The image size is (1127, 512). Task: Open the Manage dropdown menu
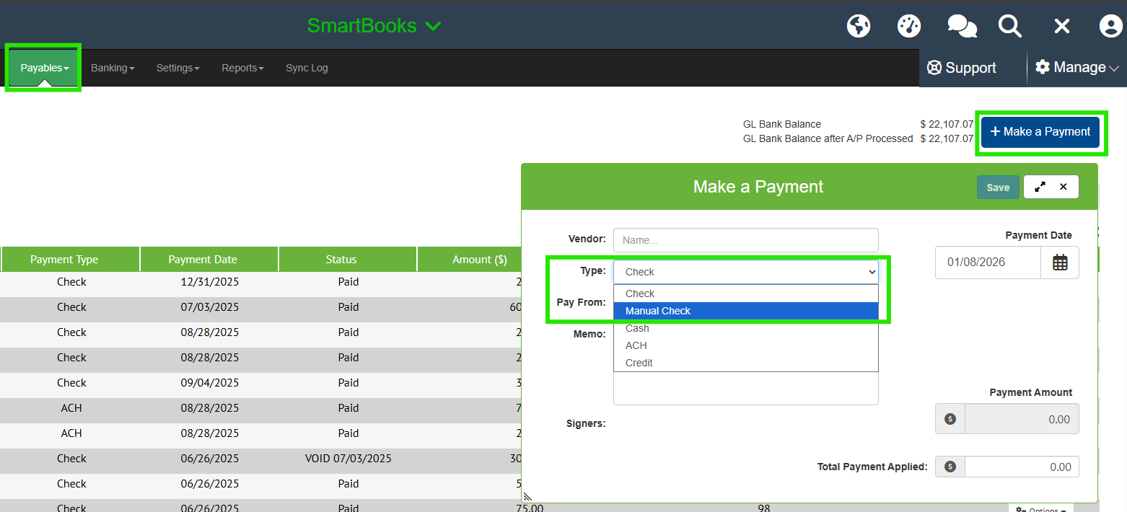(1076, 68)
